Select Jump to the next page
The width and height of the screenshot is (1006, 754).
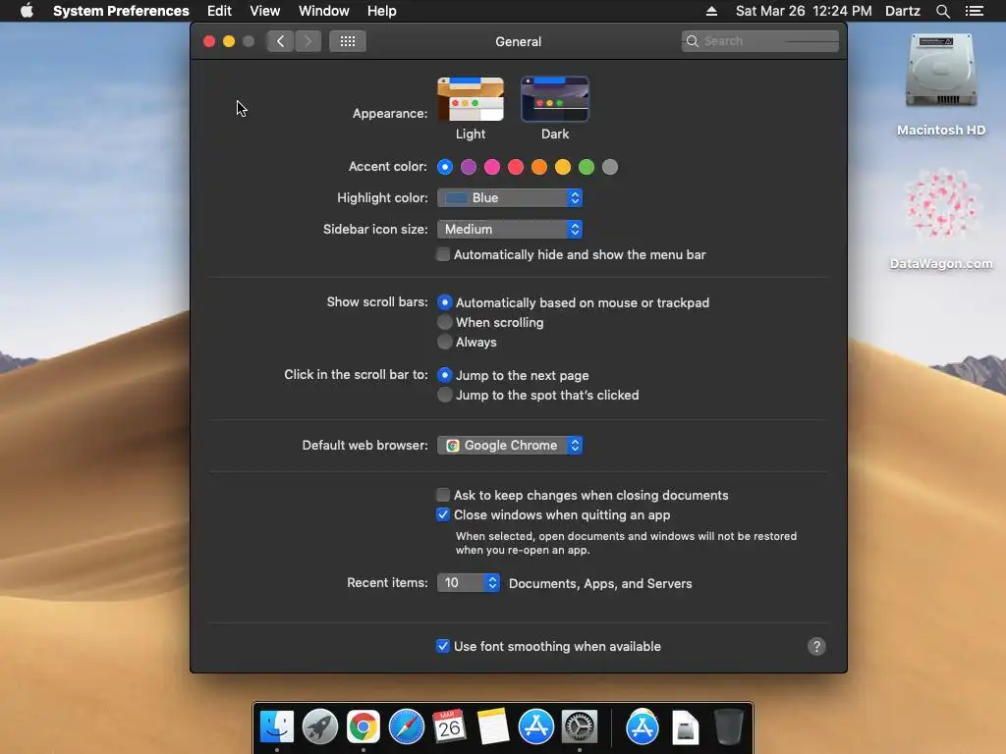pyautogui.click(x=445, y=374)
